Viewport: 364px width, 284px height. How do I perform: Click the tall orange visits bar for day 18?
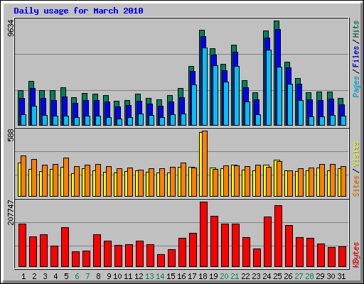(205, 163)
